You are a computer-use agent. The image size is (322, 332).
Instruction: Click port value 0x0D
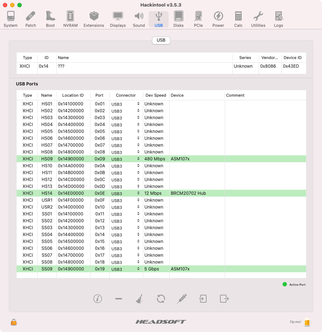(x=100, y=186)
